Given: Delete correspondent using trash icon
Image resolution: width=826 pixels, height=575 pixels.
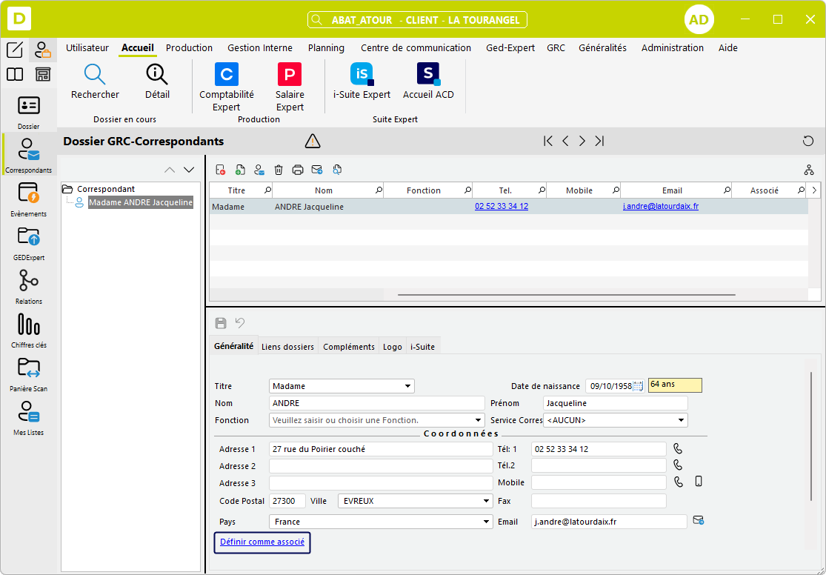Looking at the screenshot, I should pos(279,170).
